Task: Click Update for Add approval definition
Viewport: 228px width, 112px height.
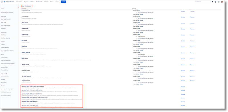Action: point(183,90)
